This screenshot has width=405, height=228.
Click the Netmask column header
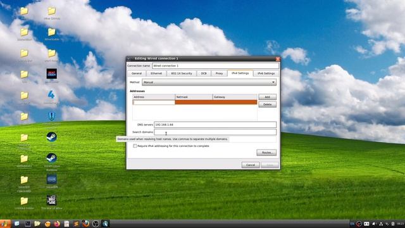194,97
